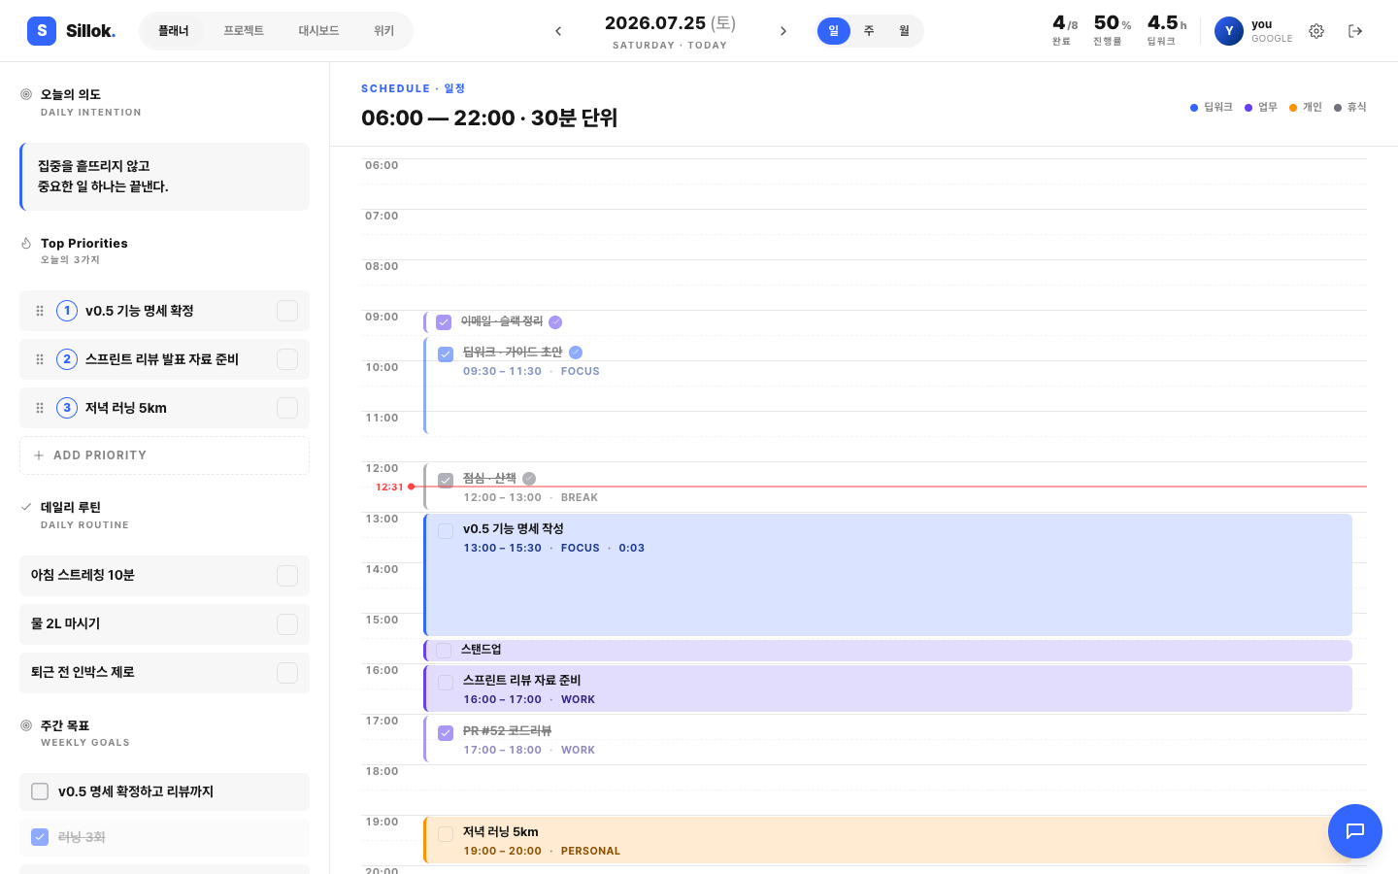1398x874 pixels.
Task: Open the chat bubble button
Action: pyautogui.click(x=1355, y=831)
